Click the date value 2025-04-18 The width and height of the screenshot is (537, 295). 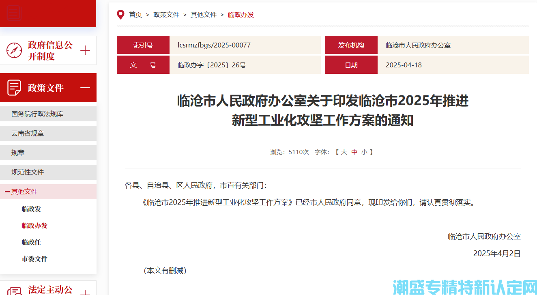tap(404, 65)
